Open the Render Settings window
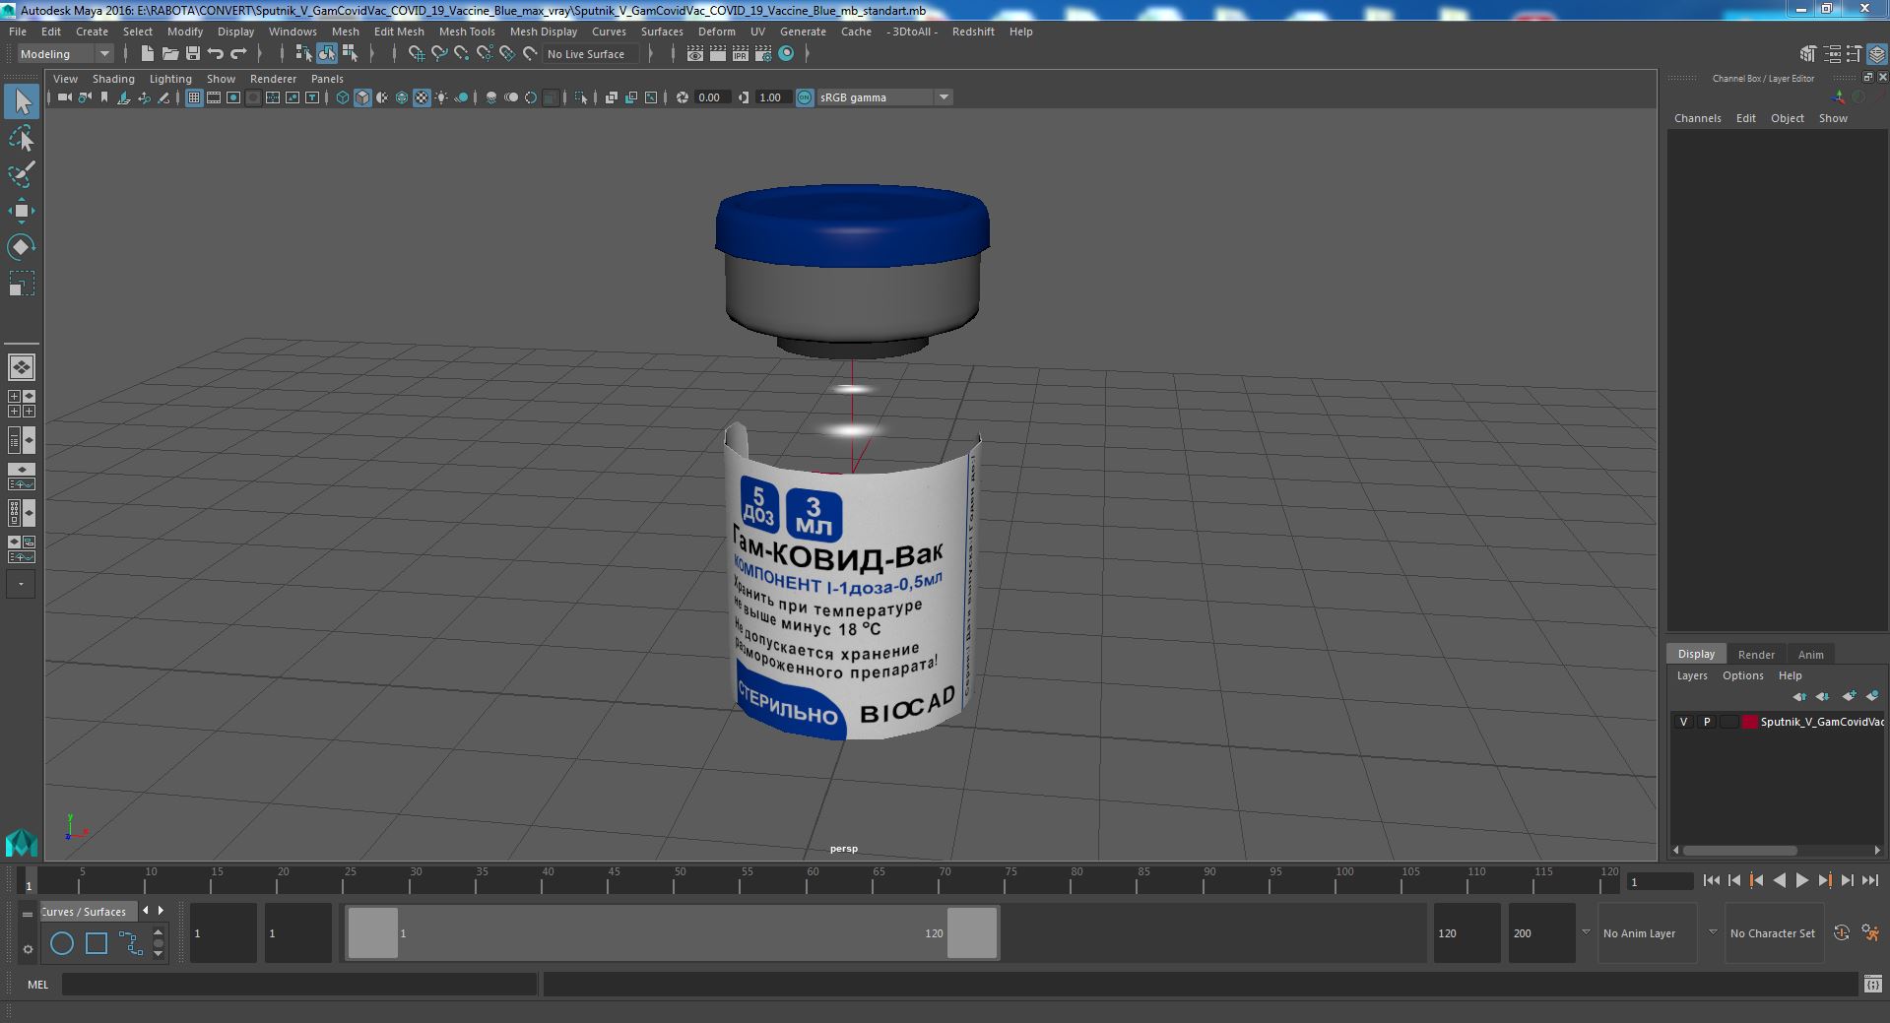The width and height of the screenshot is (1890, 1023). click(763, 54)
